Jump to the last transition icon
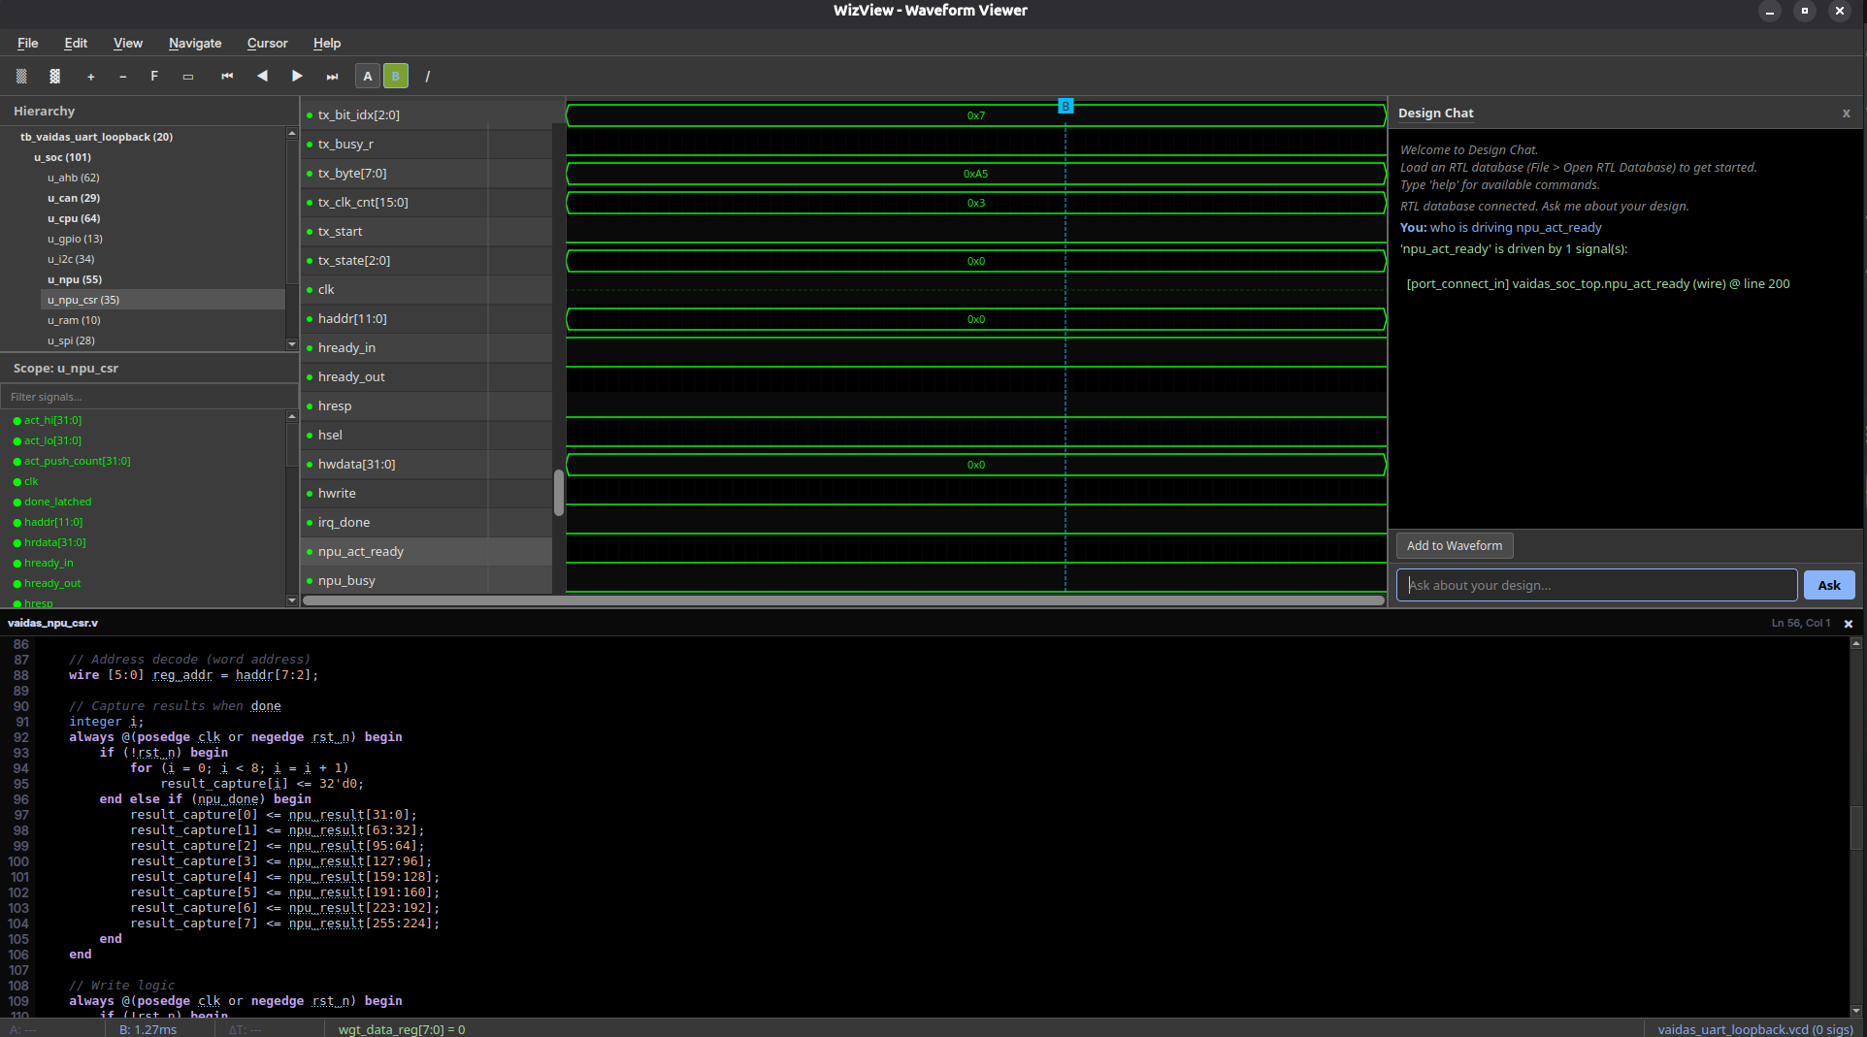 (332, 76)
